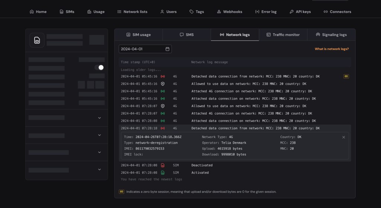381x208 pixels.
Task: Open the 'What is network logs?' link
Action: point(332,49)
